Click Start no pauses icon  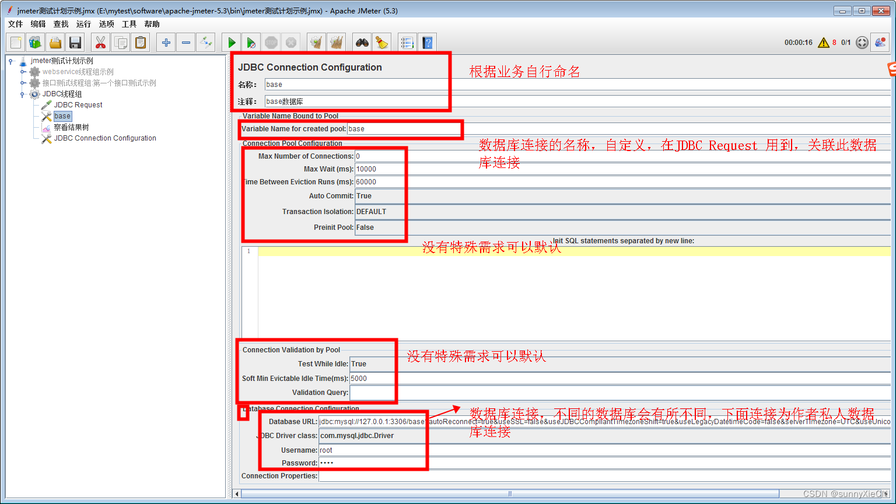251,43
